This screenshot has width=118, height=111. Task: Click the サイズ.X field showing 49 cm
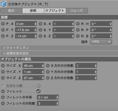33,66
